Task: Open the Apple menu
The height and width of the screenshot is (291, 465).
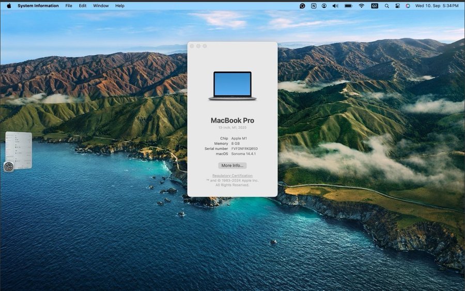Action: pyautogui.click(x=9, y=6)
